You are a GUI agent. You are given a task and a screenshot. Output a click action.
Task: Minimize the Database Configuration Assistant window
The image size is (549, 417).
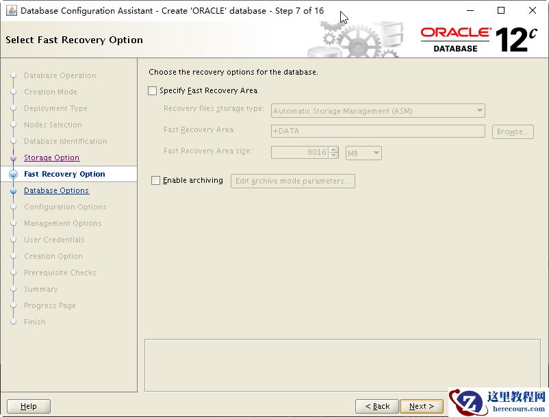(x=470, y=10)
